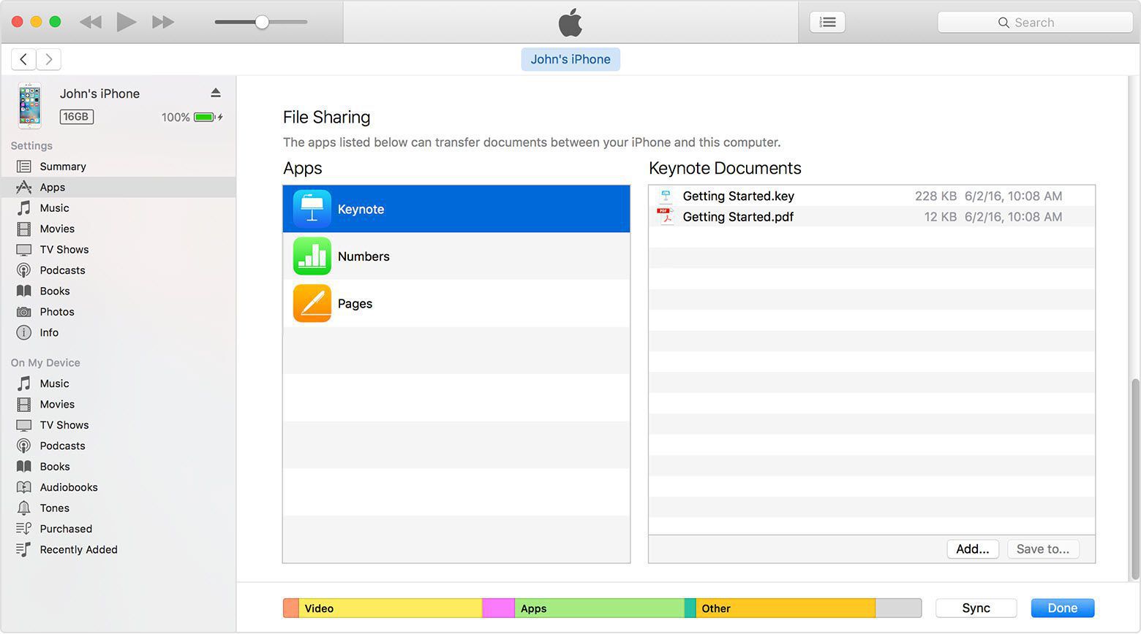Select Numbers in the Apps list
Viewport: 1141px width, 634px height.
(x=456, y=256)
